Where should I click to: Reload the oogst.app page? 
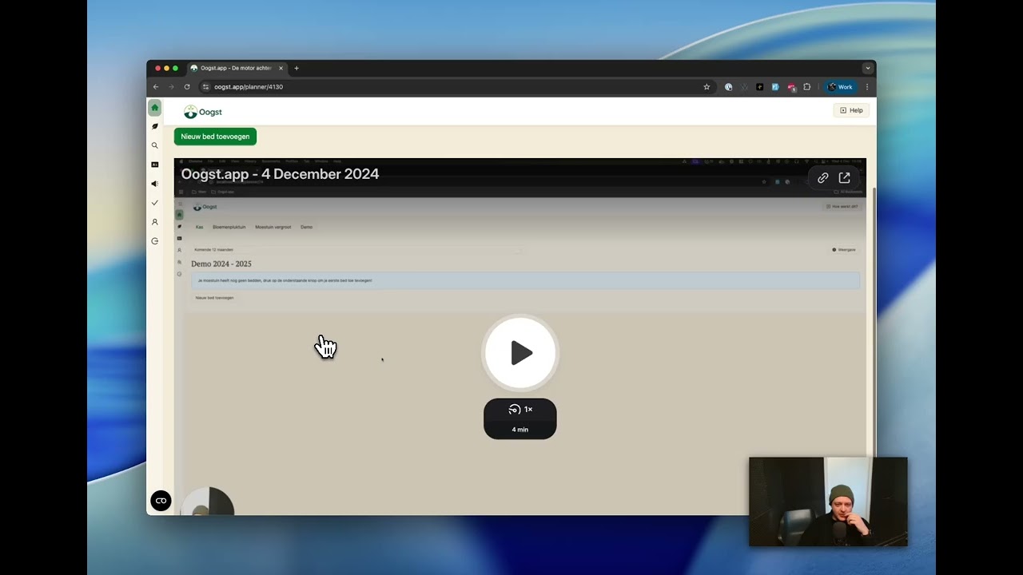187,87
